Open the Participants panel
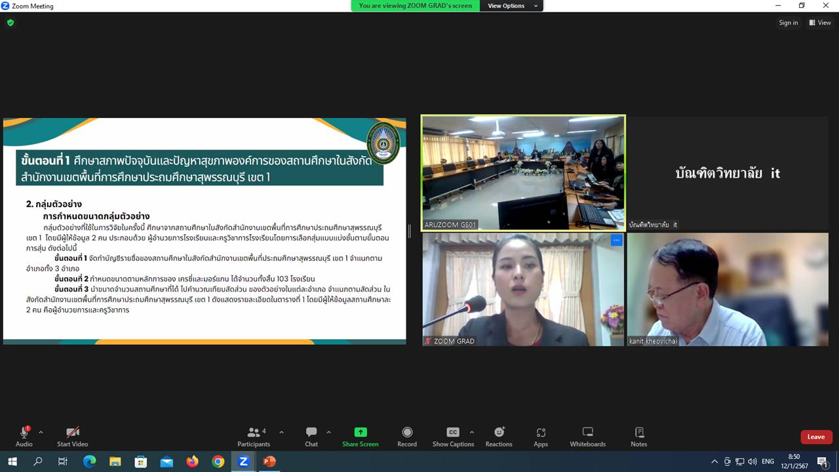Screen dimensions: 839x472 (x=254, y=437)
